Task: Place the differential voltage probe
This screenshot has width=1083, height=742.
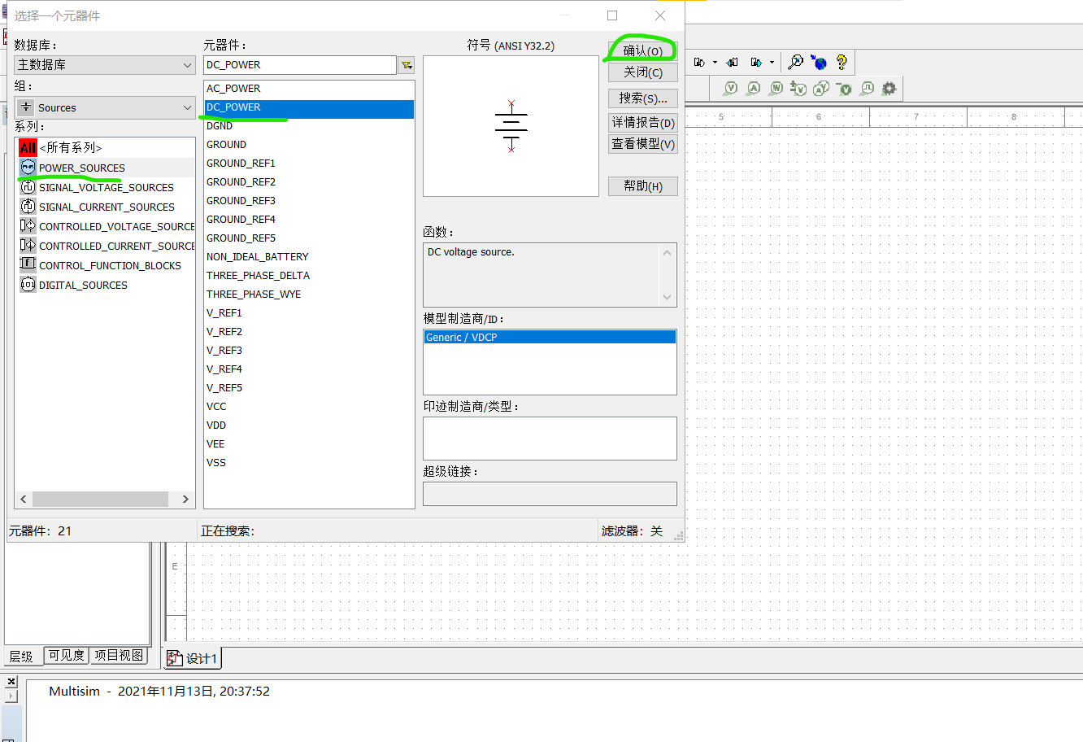Action: (x=797, y=88)
